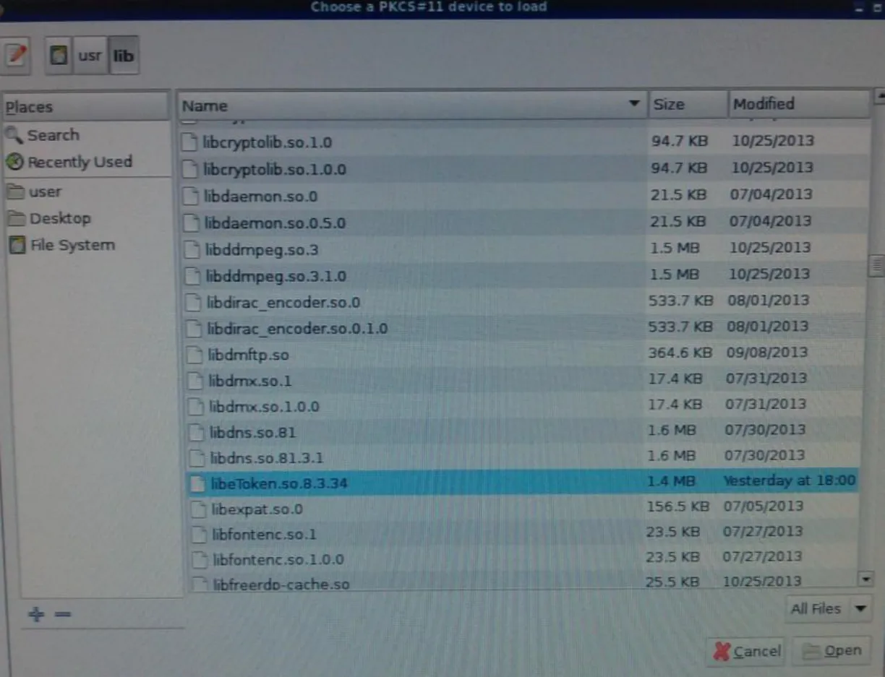Sort the list by Modified column
This screenshot has width=885, height=677.
[799, 104]
